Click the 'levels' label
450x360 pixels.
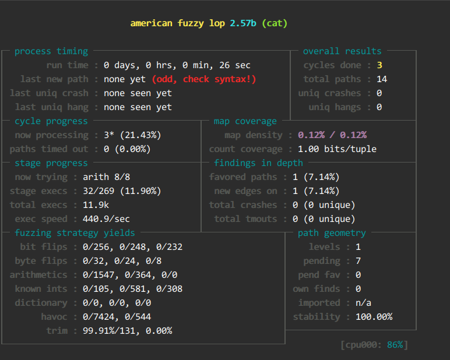(x=324, y=247)
